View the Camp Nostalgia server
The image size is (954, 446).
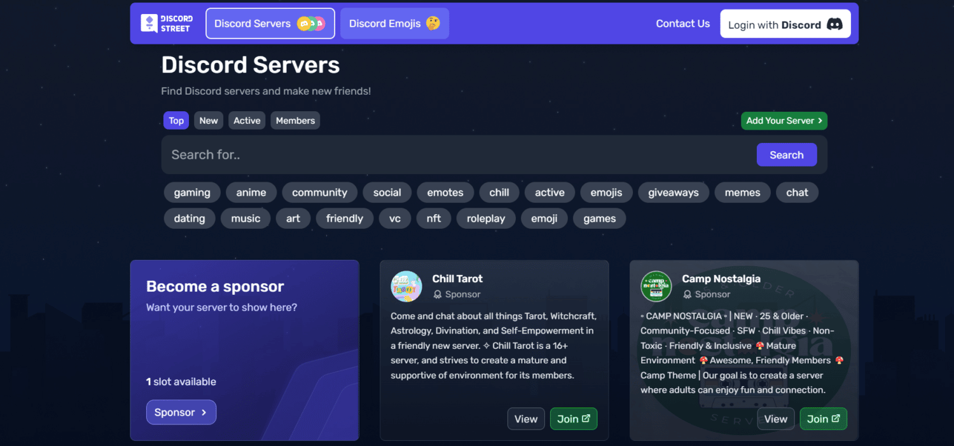pos(776,419)
